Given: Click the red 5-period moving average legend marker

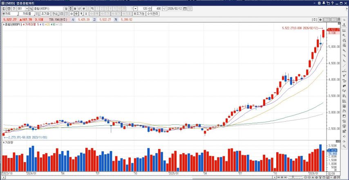Looking at the screenshot, I should pos(38,24).
